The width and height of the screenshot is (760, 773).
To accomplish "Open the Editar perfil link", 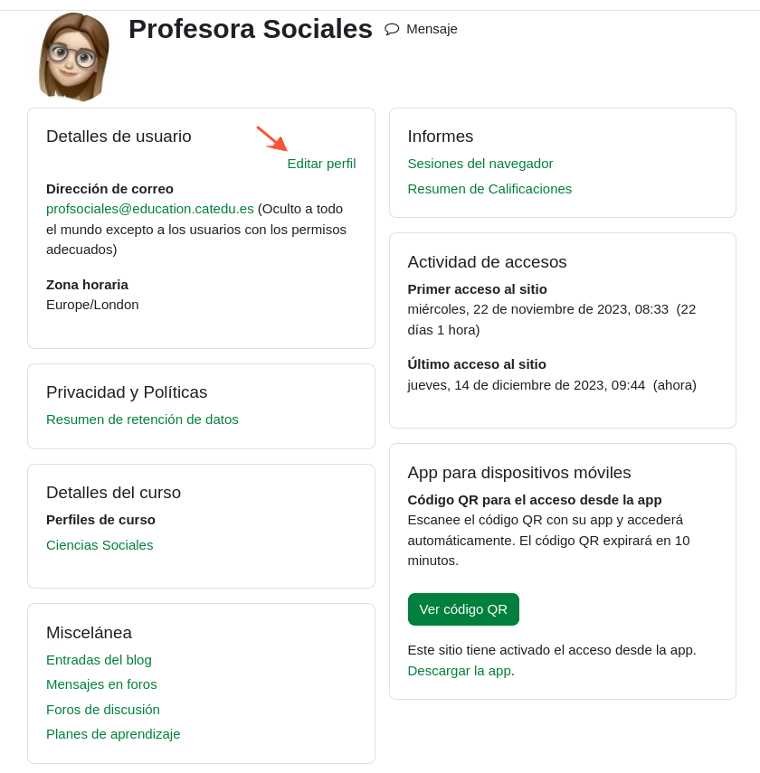I will [x=321, y=164].
